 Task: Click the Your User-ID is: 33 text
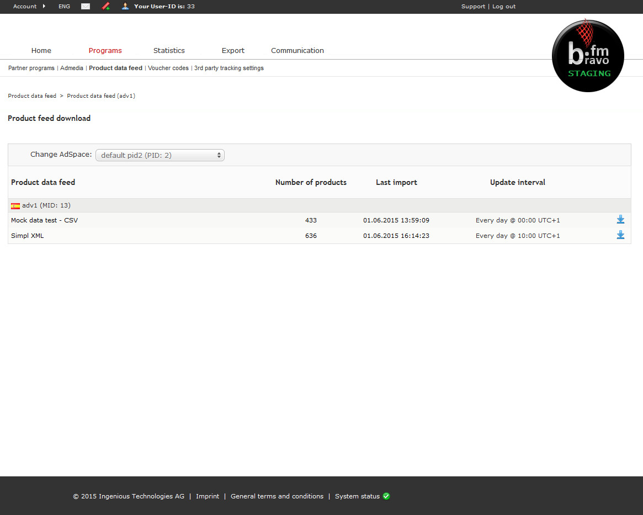click(x=164, y=6)
